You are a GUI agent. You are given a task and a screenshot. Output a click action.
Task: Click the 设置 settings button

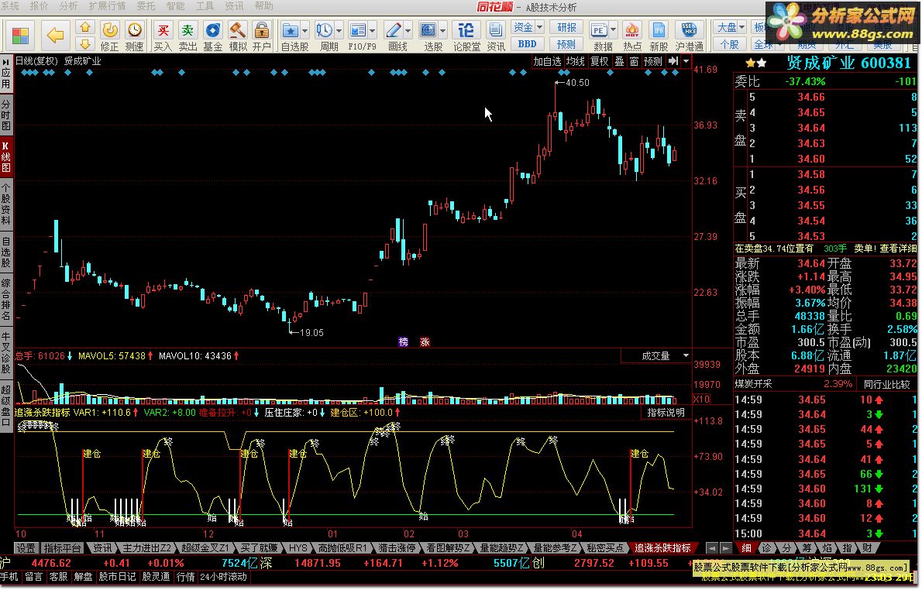coord(26,547)
